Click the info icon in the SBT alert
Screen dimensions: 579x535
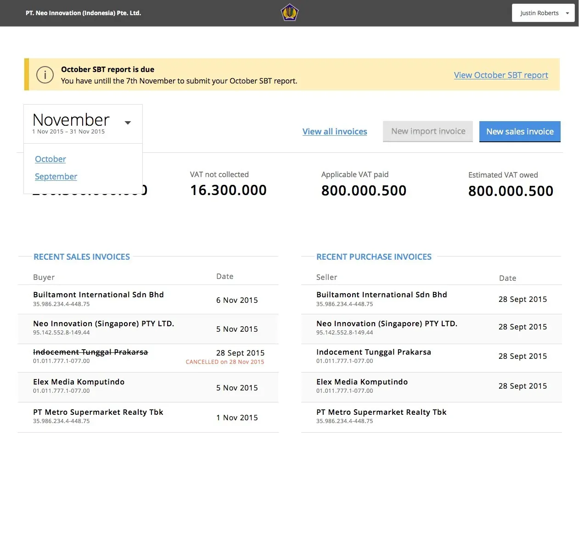(x=45, y=75)
